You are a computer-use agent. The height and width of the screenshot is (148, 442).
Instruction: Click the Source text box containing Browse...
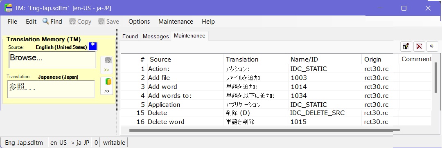click(x=52, y=60)
